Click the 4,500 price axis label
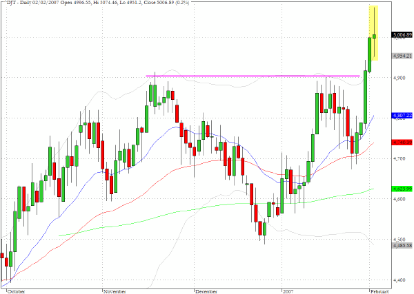 [x=400, y=239]
